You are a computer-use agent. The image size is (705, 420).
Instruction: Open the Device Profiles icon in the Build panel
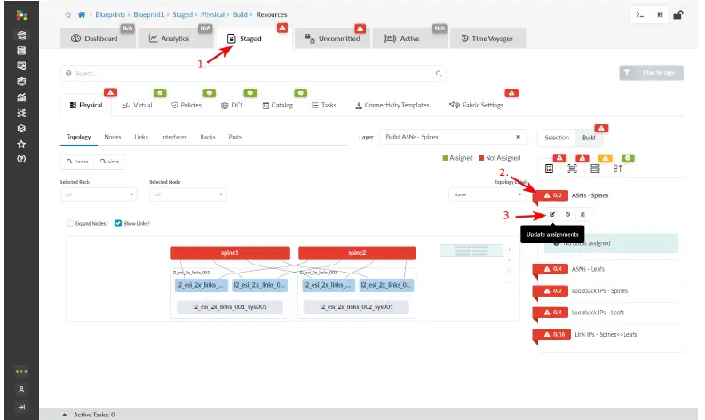[572, 169]
